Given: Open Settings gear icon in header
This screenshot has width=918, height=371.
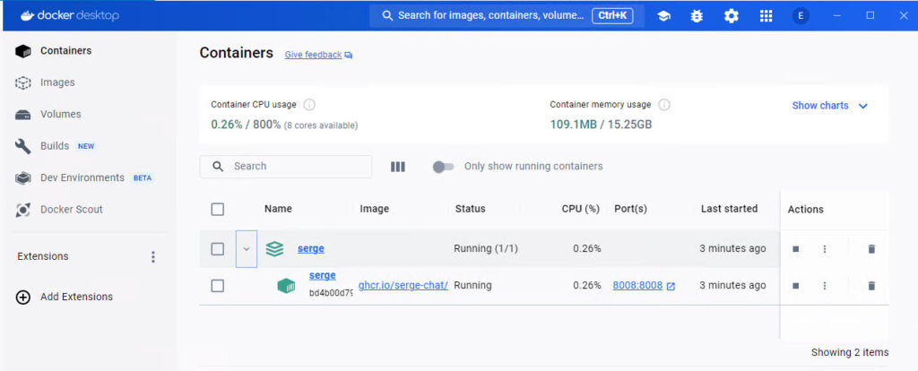Looking at the screenshot, I should pyautogui.click(x=732, y=16).
